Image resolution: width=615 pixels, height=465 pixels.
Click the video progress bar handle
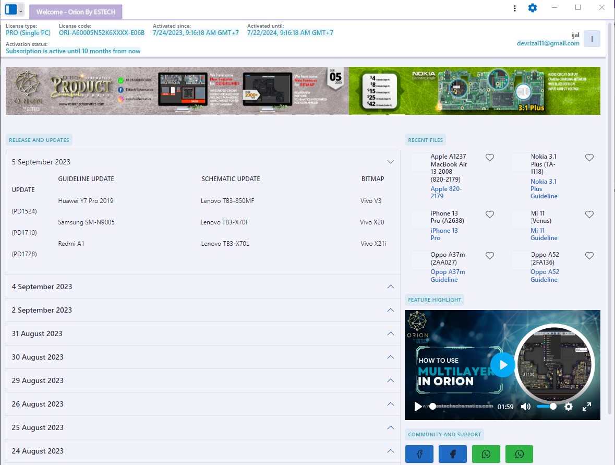point(432,406)
